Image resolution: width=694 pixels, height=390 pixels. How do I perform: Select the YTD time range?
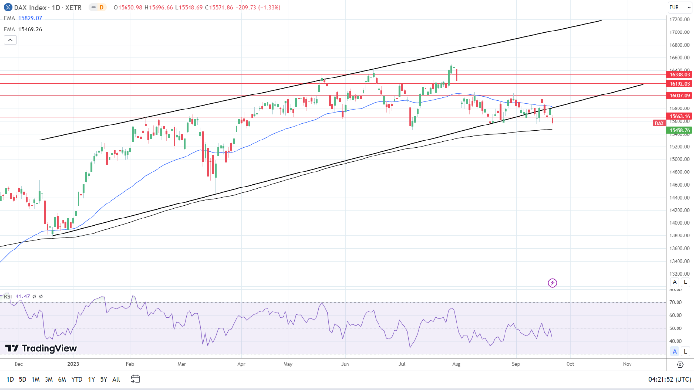pos(77,379)
